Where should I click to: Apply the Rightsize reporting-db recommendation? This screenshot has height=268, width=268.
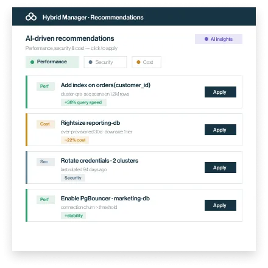click(x=220, y=130)
